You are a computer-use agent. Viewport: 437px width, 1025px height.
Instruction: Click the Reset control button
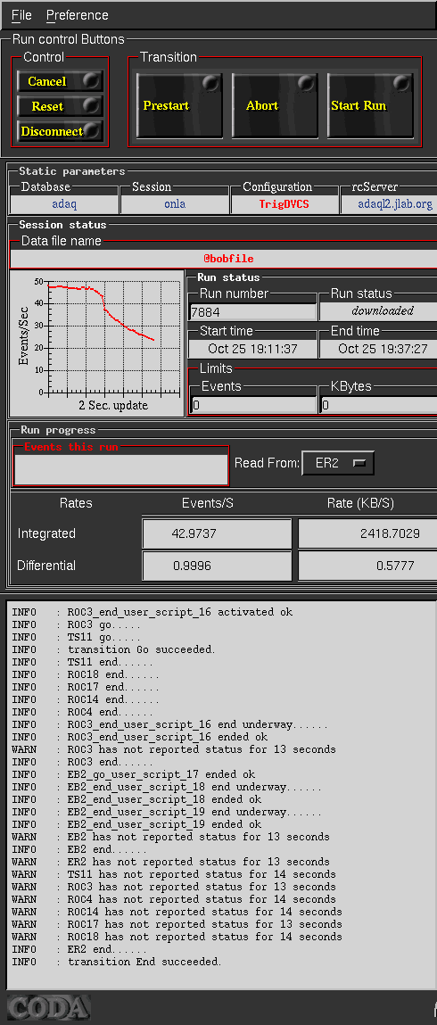click(60, 106)
